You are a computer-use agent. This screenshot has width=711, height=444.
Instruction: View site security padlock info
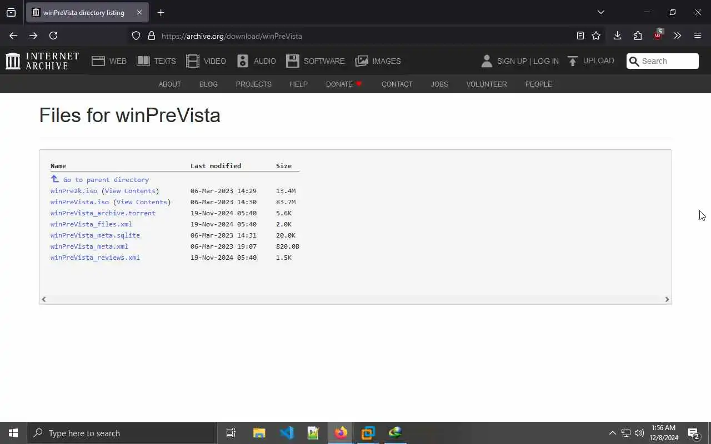[151, 36]
